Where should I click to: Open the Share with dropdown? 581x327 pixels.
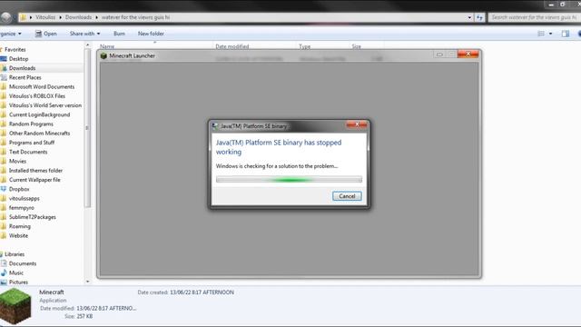[x=84, y=34]
